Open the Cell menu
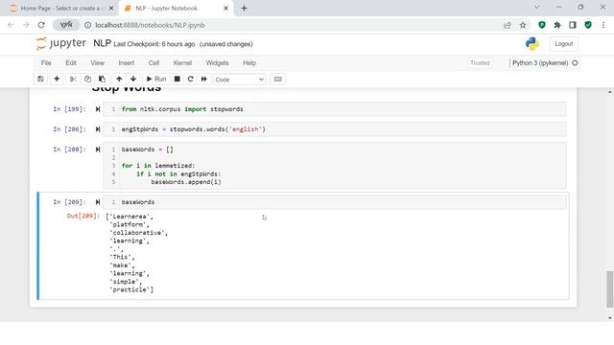Viewport: 614px width, 345px height. pos(153,63)
